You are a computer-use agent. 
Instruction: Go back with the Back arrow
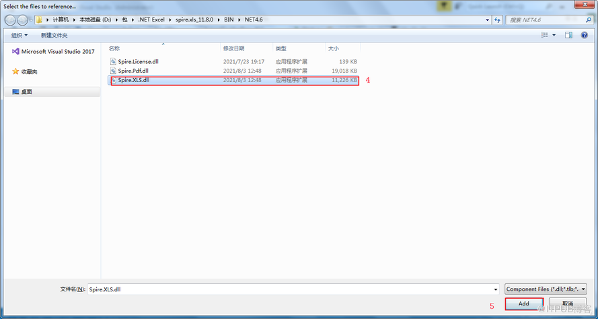point(11,20)
